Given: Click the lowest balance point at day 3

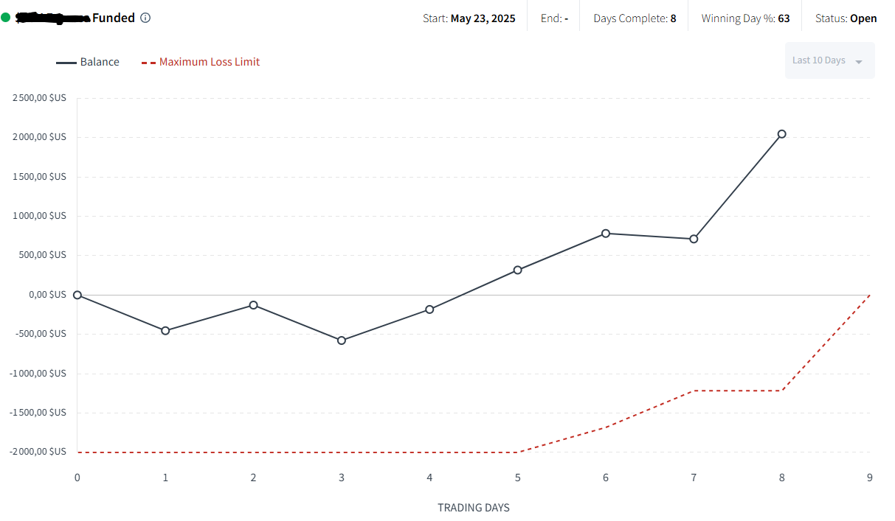Looking at the screenshot, I should click(342, 340).
